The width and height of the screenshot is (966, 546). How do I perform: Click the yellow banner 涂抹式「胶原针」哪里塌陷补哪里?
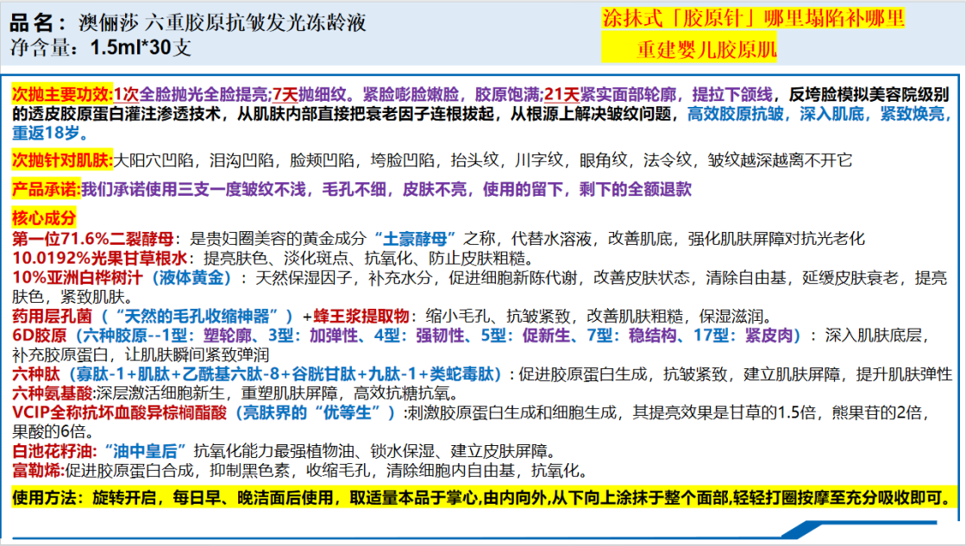click(753, 18)
